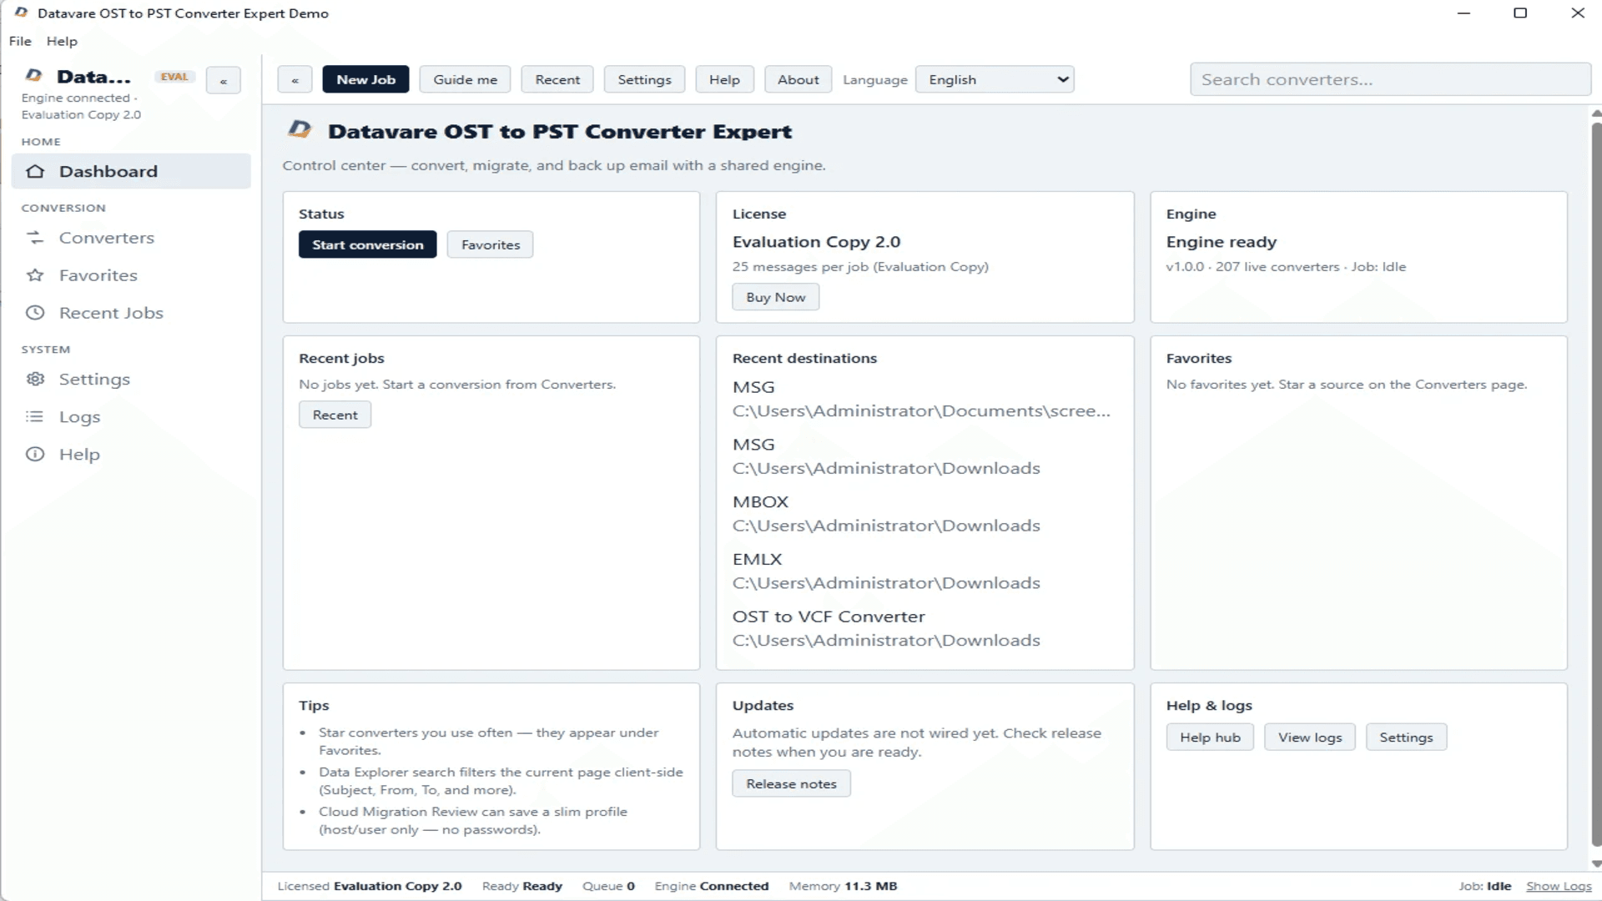Click the vertical scrollbar thumb
This screenshot has width=1602, height=901.
[x=1596, y=484]
